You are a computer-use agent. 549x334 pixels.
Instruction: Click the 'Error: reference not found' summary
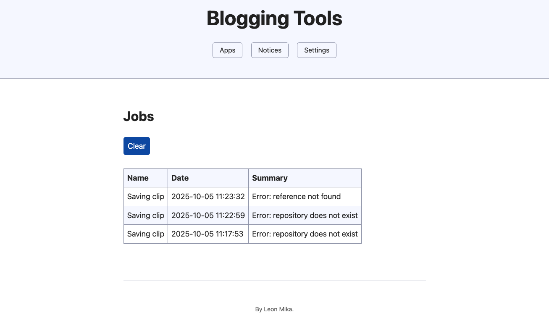point(296,197)
